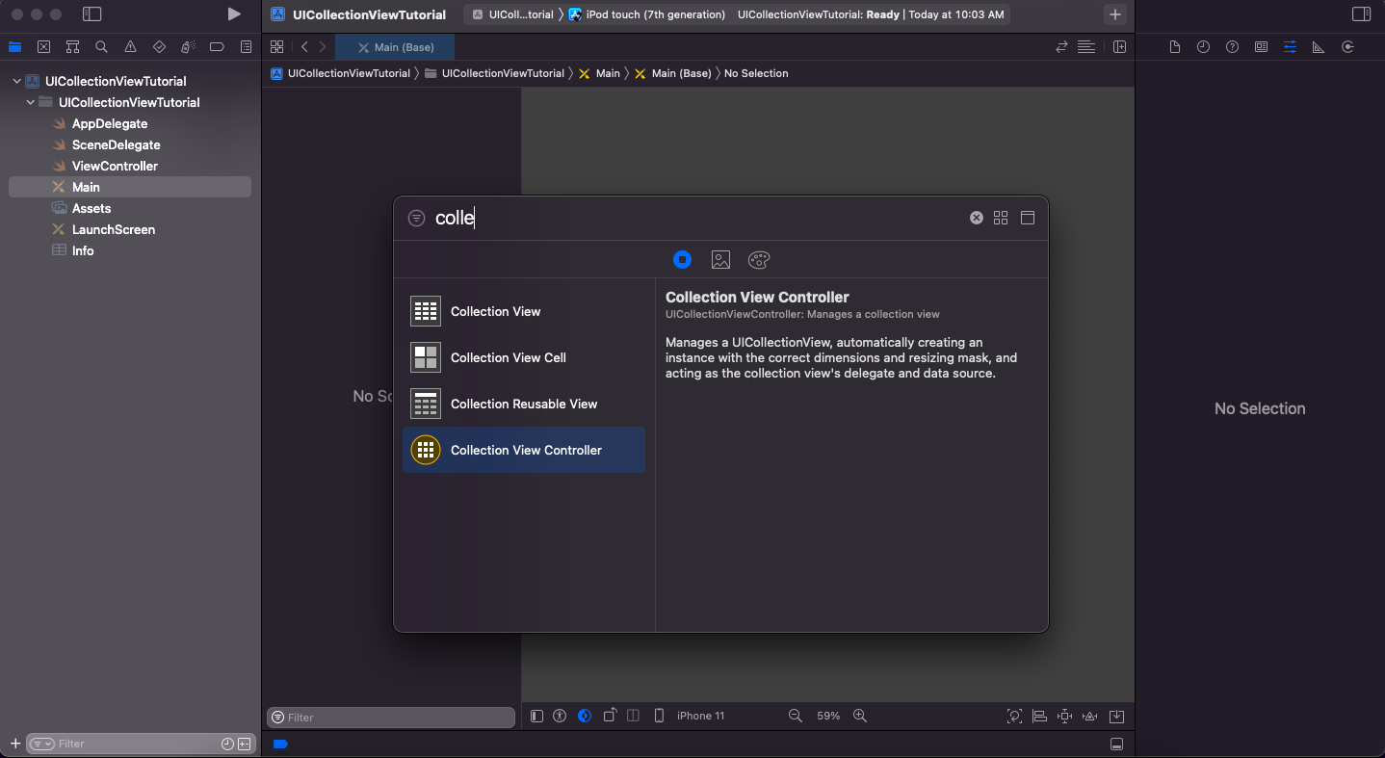Switch library to icon grid view
The image size is (1385, 758).
pos(1001,218)
